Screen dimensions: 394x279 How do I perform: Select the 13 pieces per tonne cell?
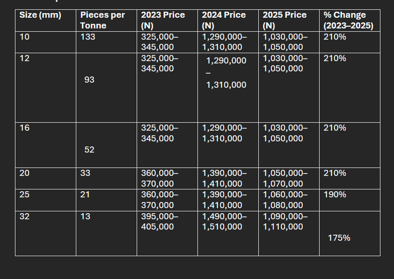tap(85, 216)
